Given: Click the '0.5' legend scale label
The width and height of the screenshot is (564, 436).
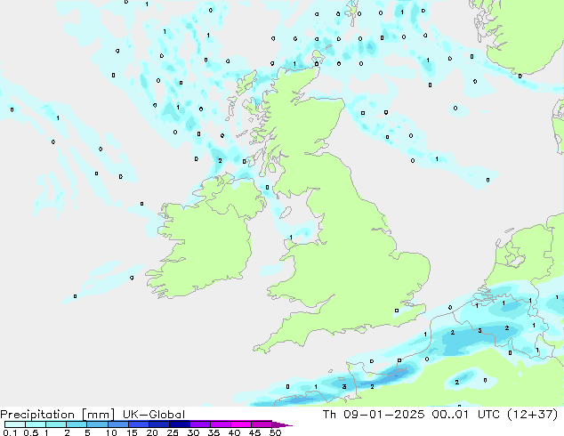Looking at the screenshot, I should (x=31, y=432).
